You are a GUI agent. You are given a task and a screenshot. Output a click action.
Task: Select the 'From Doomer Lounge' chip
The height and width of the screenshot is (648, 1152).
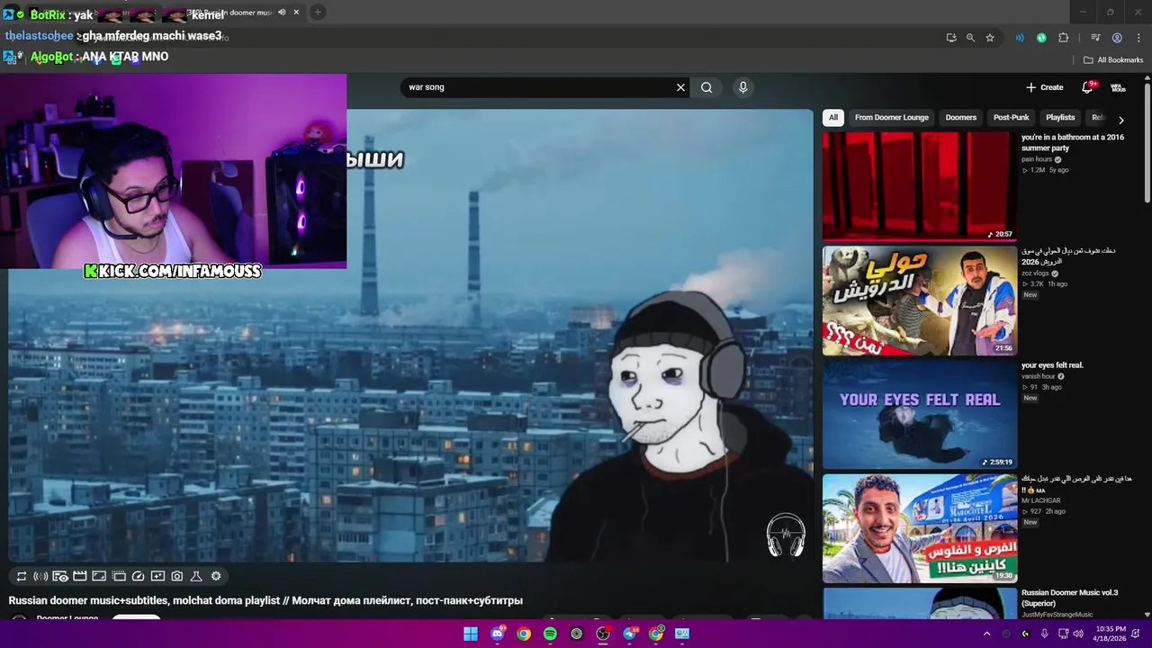892,117
